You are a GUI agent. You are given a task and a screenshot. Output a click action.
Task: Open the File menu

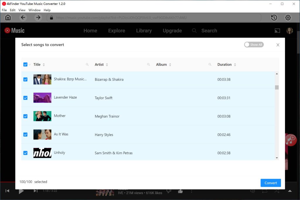pyautogui.click(x=4, y=10)
